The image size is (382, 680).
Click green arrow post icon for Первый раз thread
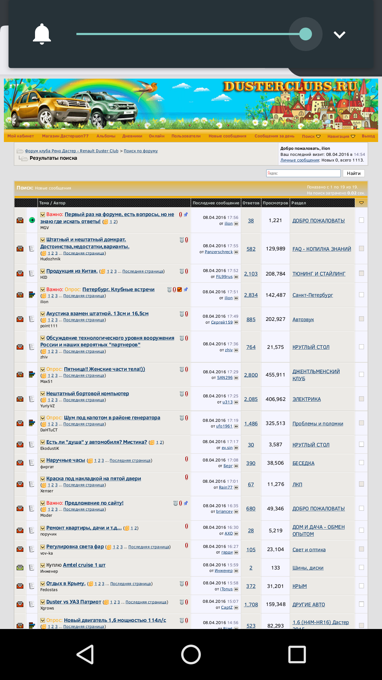click(32, 220)
